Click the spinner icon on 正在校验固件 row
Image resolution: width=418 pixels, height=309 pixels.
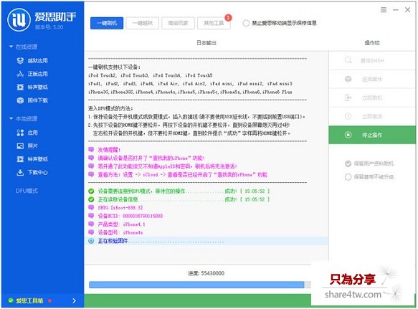click(x=91, y=241)
